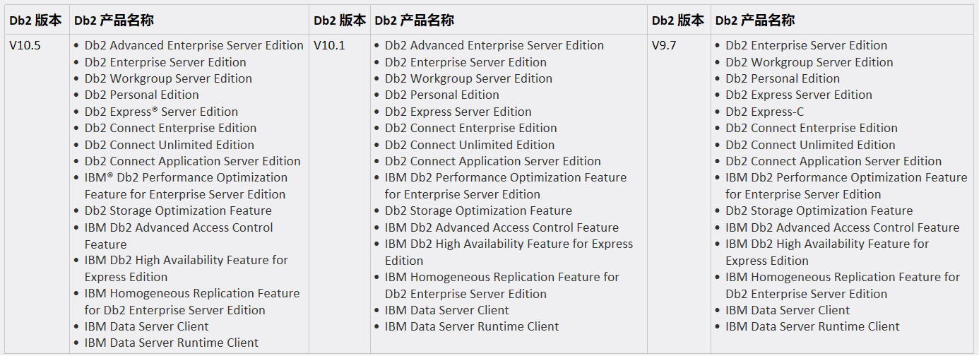Screen dimensions: 979x356
Task: Click Db2 Express® Server Edition under V10.5
Action: pyautogui.click(x=161, y=112)
